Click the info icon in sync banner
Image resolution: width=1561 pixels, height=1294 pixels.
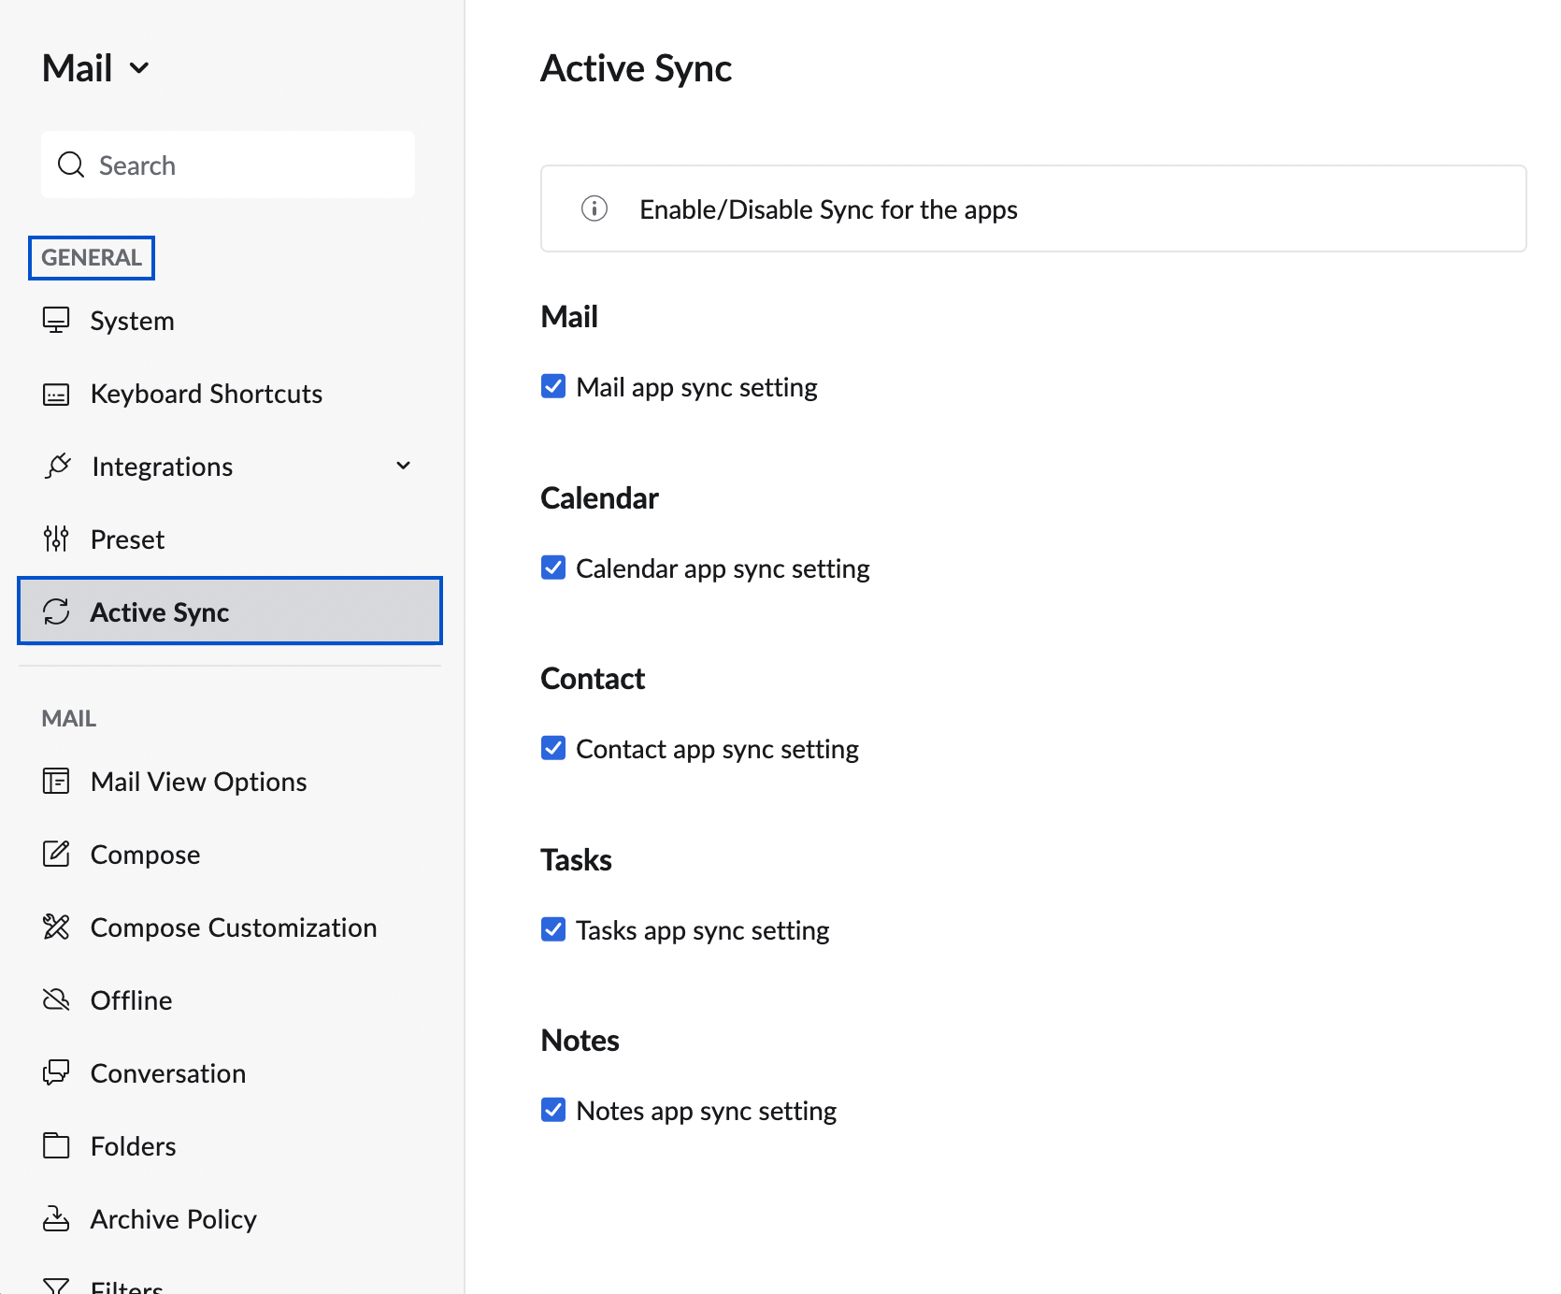tap(594, 208)
